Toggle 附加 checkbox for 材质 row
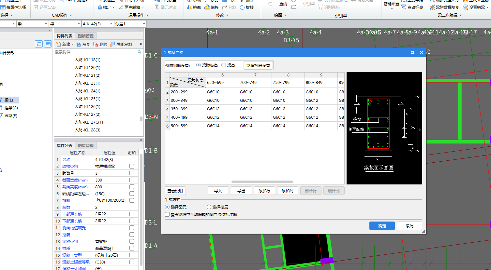Screen dimensions: 491x270 pyautogui.click(x=132, y=248)
